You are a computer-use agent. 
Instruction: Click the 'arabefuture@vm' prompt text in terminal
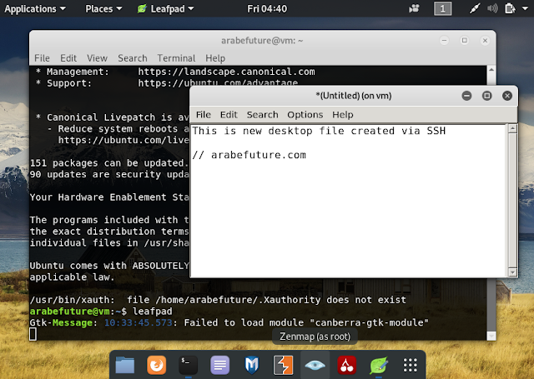tap(69, 312)
